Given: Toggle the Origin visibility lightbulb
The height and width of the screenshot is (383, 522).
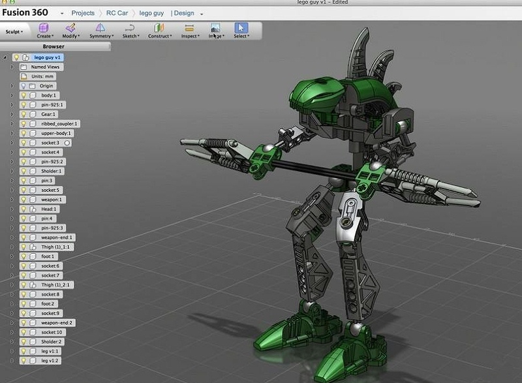Looking at the screenshot, I should click(24, 85).
